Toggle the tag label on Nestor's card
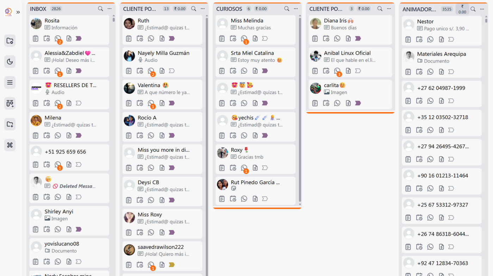Screen dimensions: 493x276 451,39
